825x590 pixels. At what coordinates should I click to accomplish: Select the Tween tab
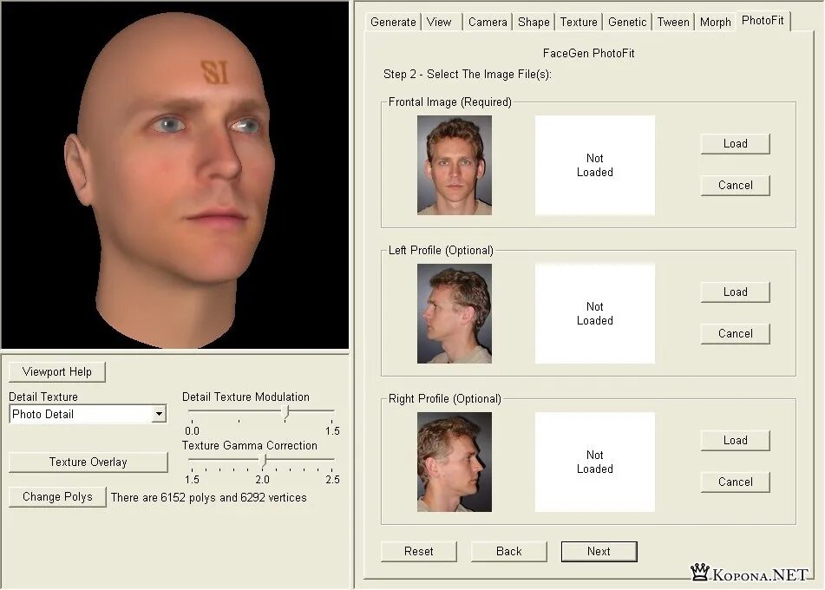(673, 22)
